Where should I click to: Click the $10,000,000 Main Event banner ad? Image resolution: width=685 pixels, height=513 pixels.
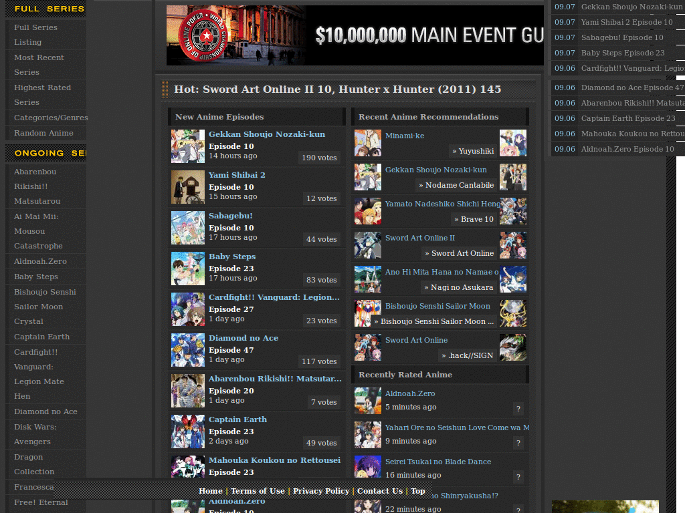coord(355,35)
